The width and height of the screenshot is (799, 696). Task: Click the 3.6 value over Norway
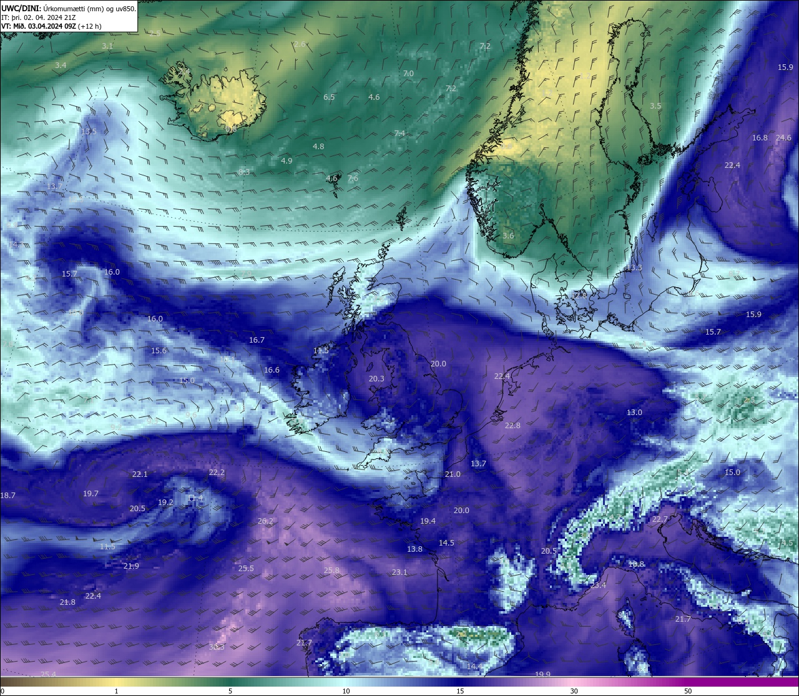(508, 236)
